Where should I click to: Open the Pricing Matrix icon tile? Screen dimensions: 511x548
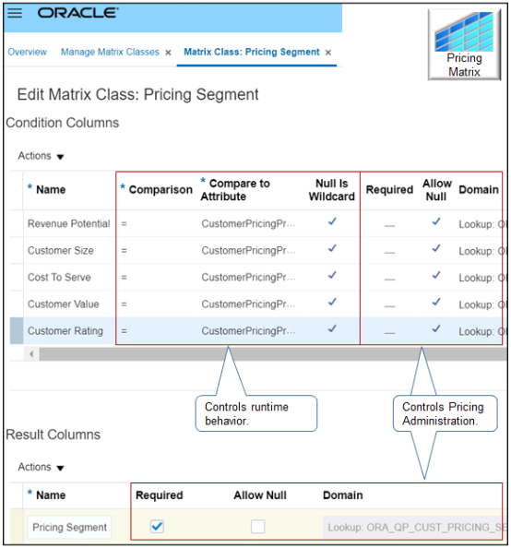[x=464, y=44]
